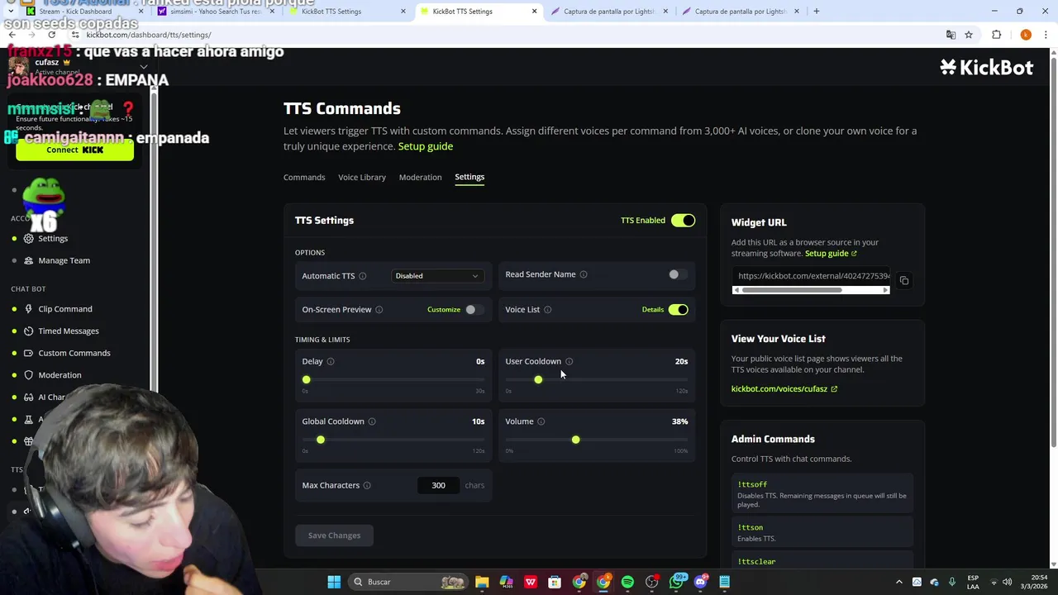Open WhatsApp from the taskbar
The image size is (1058, 595).
(x=676, y=582)
